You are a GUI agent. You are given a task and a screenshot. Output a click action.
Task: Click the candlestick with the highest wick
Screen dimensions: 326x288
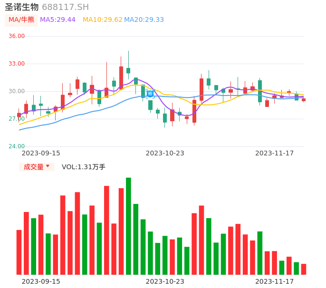[x=128, y=65]
